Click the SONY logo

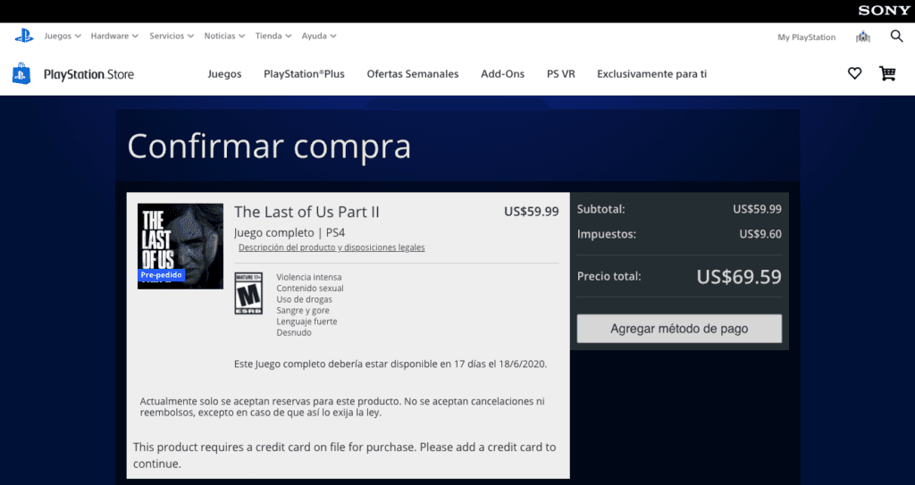(884, 11)
